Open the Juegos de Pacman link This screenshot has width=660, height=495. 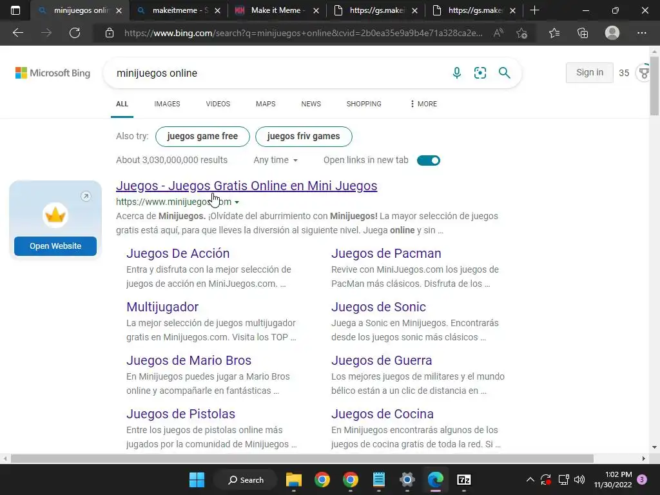pos(386,253)
